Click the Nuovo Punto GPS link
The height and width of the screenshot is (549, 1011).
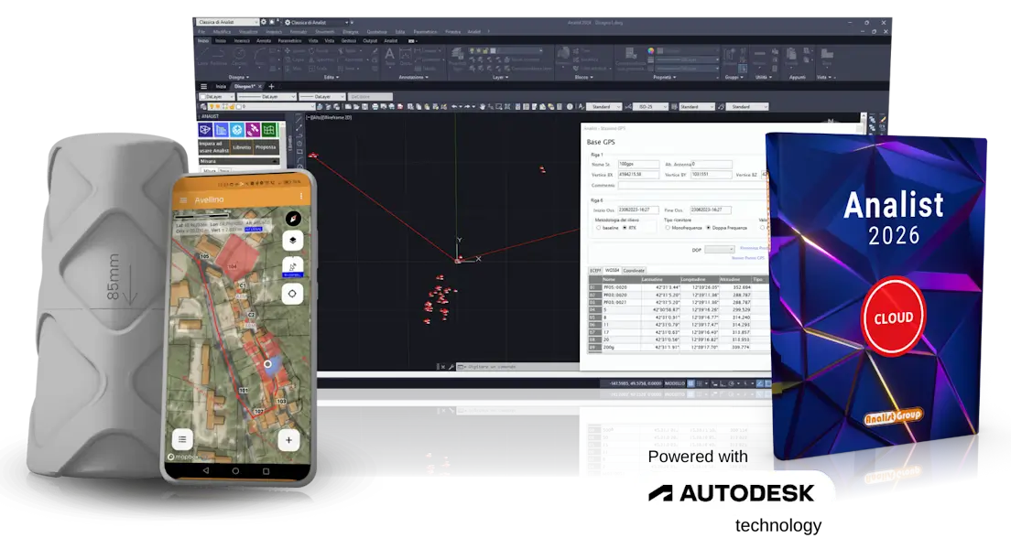pos(748,258)
